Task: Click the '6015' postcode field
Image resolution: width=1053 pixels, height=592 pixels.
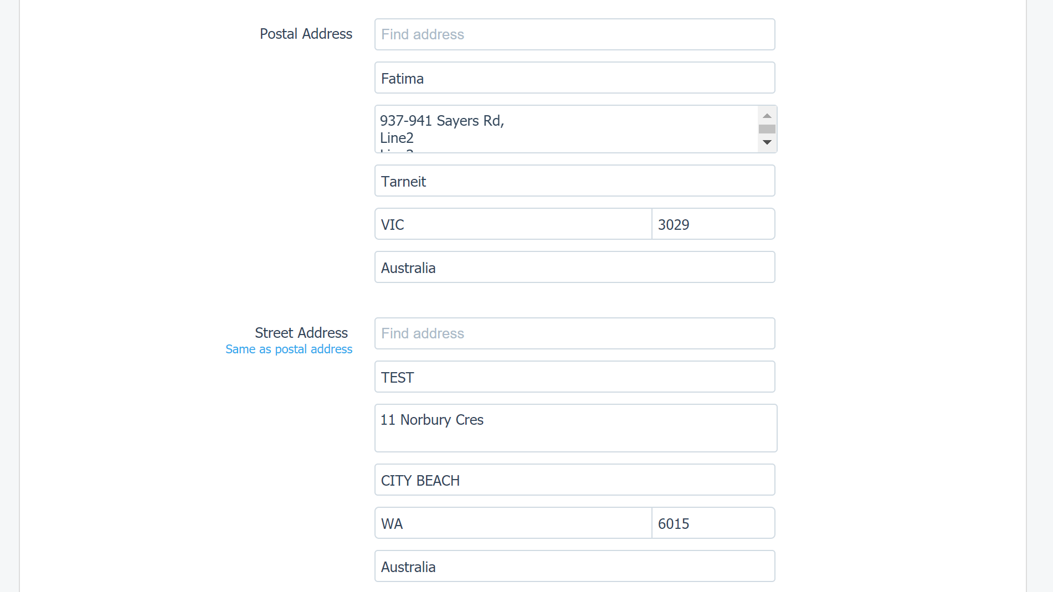Action: (713, 523)
